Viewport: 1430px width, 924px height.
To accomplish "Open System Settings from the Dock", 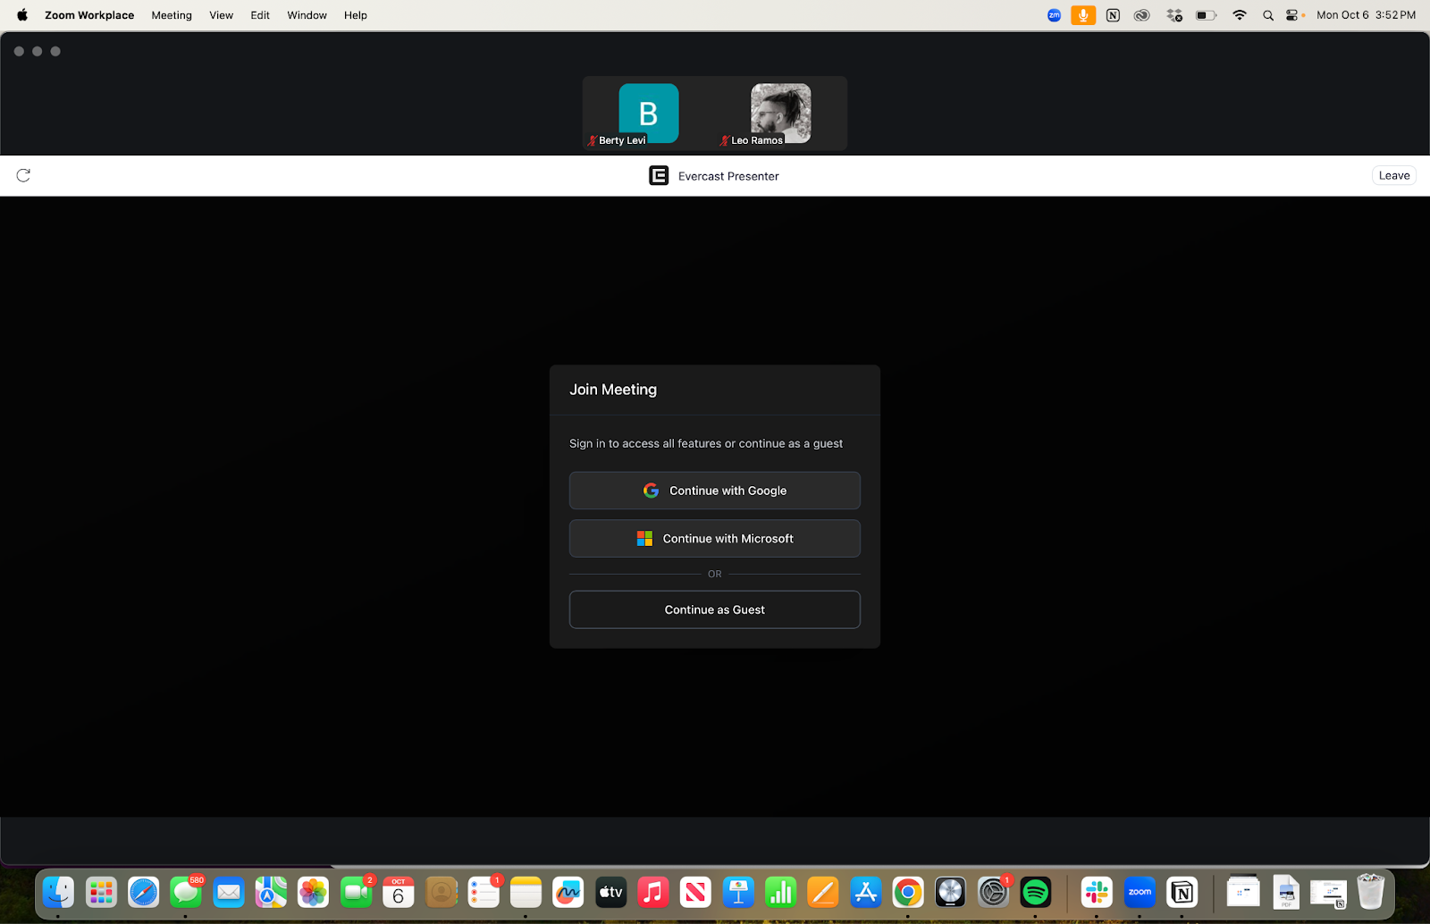I will coord(993,892).
